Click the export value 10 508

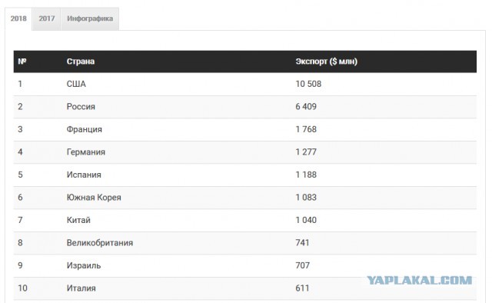pos(308,84)
